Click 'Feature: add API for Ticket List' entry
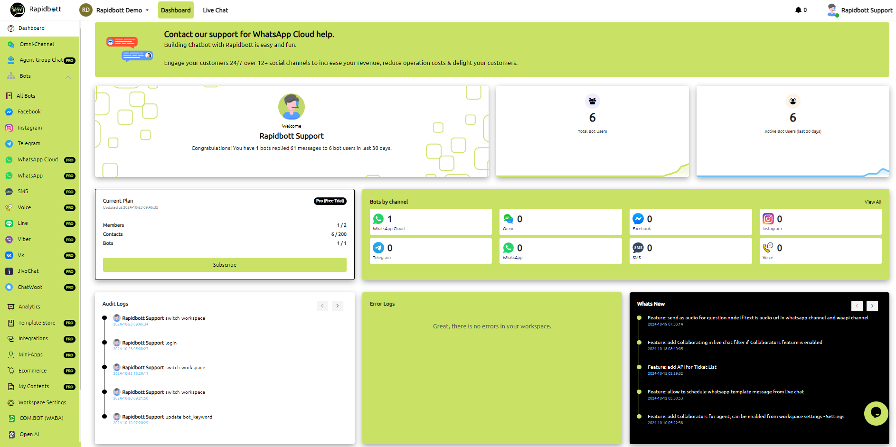Screen dimensions: 896x447 point(682,367)
